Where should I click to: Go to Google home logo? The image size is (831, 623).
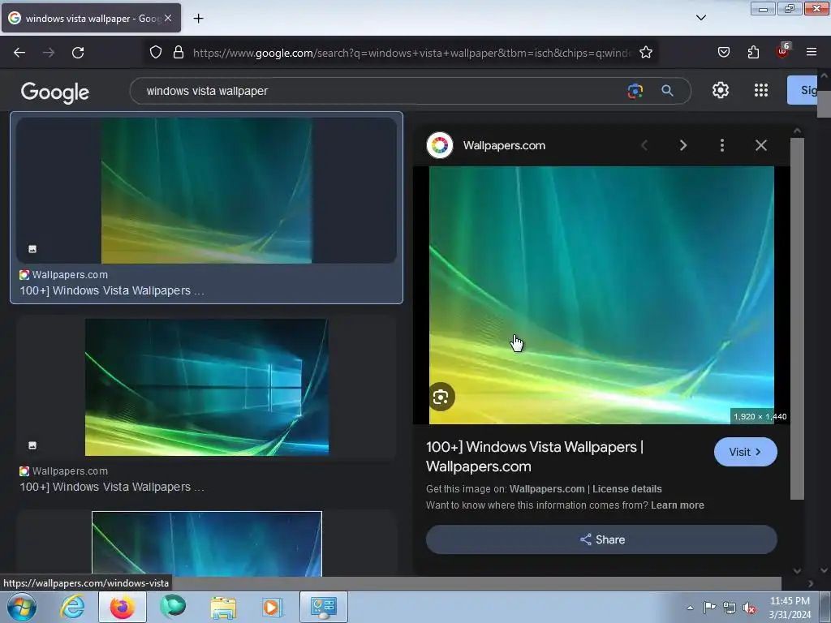(x=55, y=92)
